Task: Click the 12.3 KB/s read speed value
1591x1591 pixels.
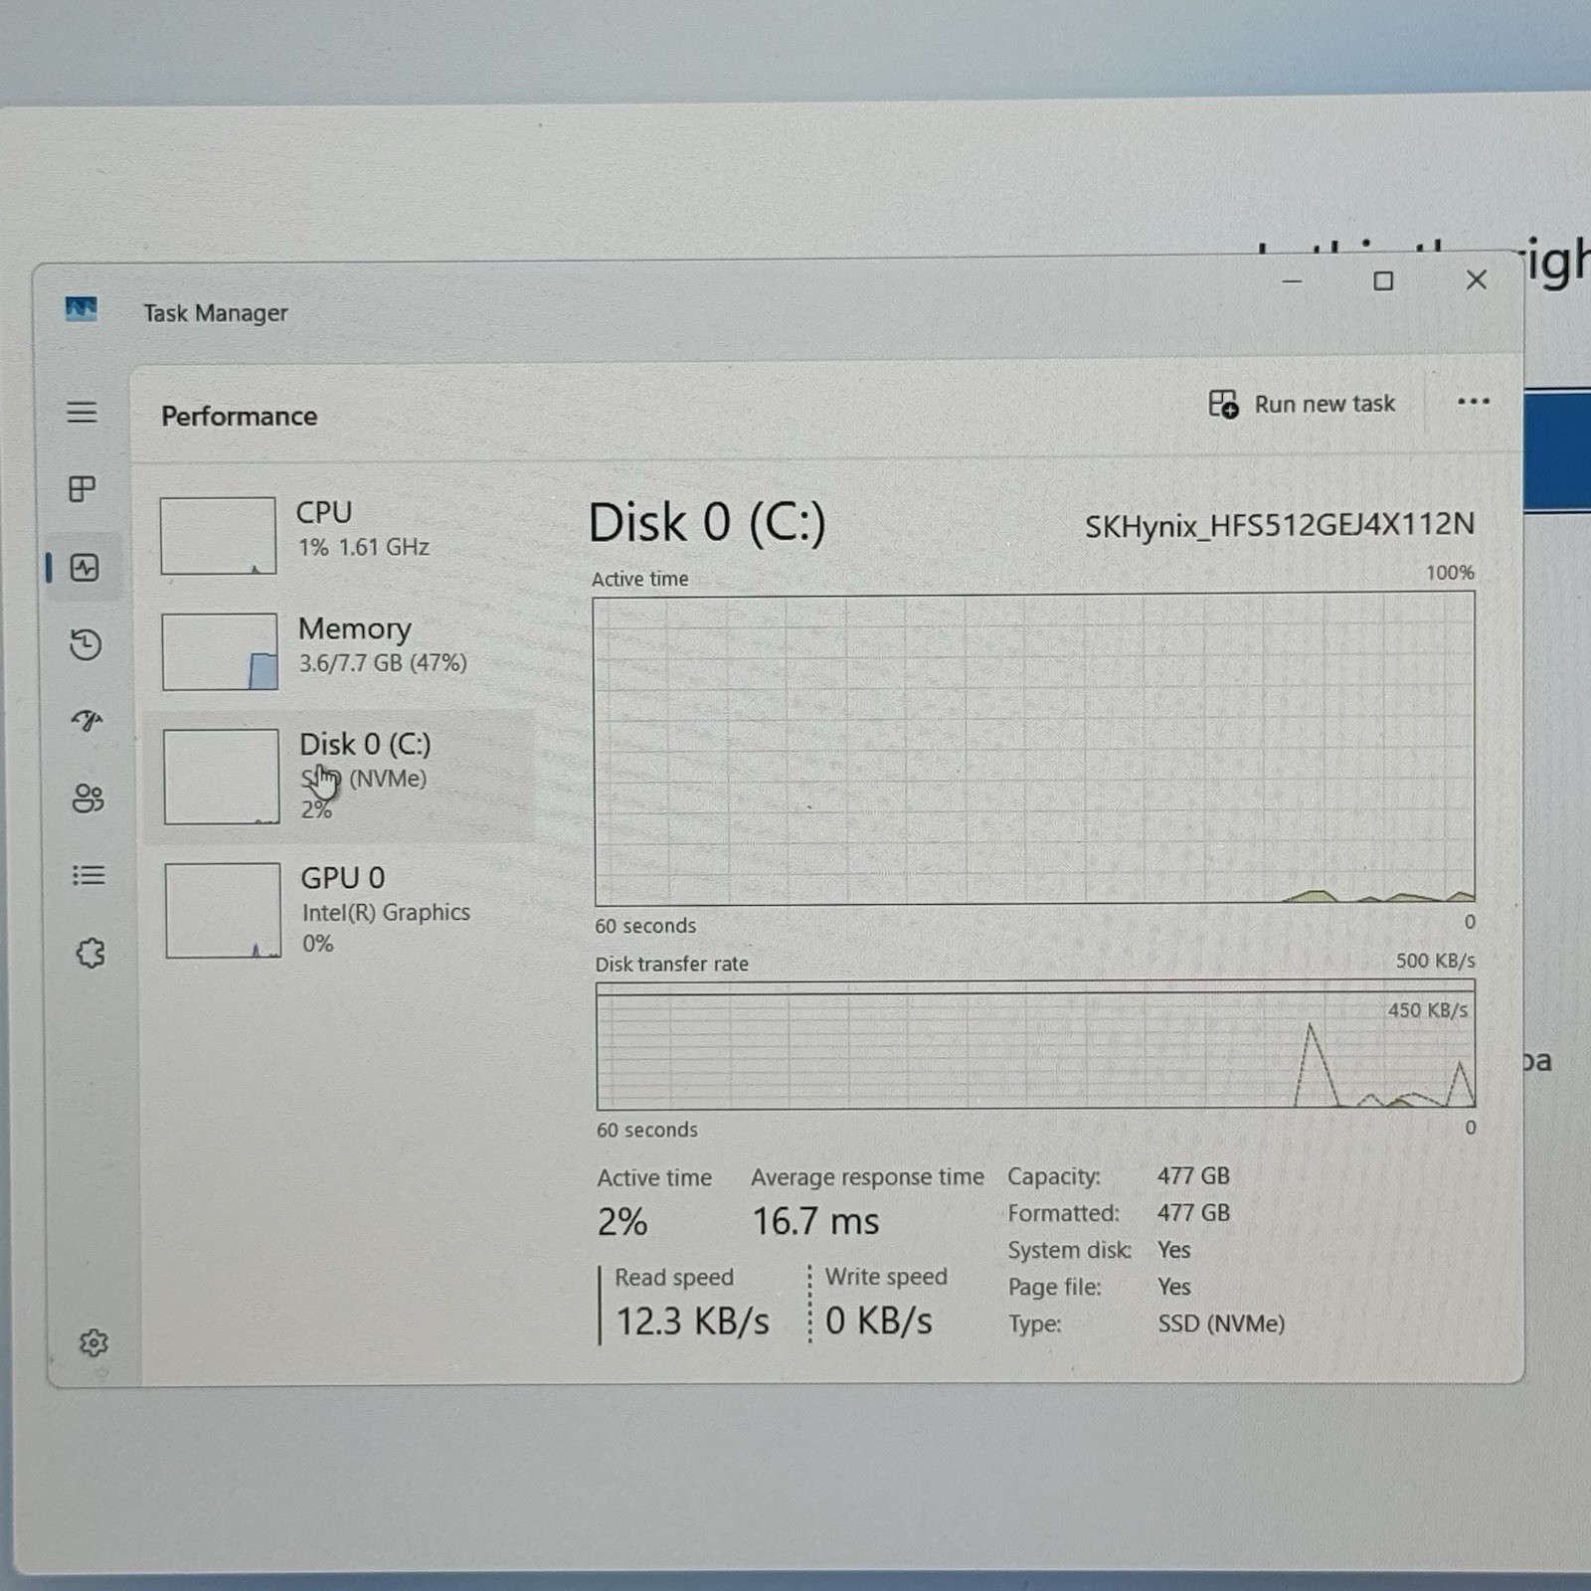Action: click(x=692, y=1322)
